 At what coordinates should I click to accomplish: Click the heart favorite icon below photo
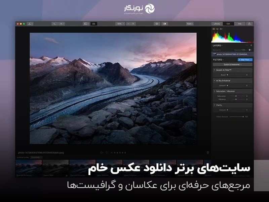pyautogui.click(x=107, y=153)
